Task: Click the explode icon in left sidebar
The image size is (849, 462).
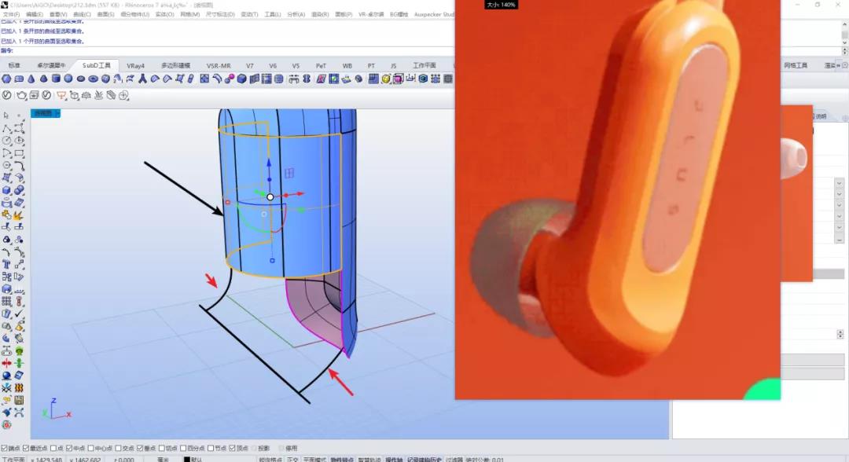Action: (x=19, y=214)
